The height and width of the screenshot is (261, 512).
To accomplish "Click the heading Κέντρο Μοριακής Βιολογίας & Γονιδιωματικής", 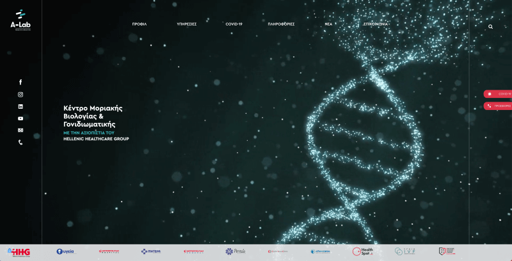I will [93, 116].
